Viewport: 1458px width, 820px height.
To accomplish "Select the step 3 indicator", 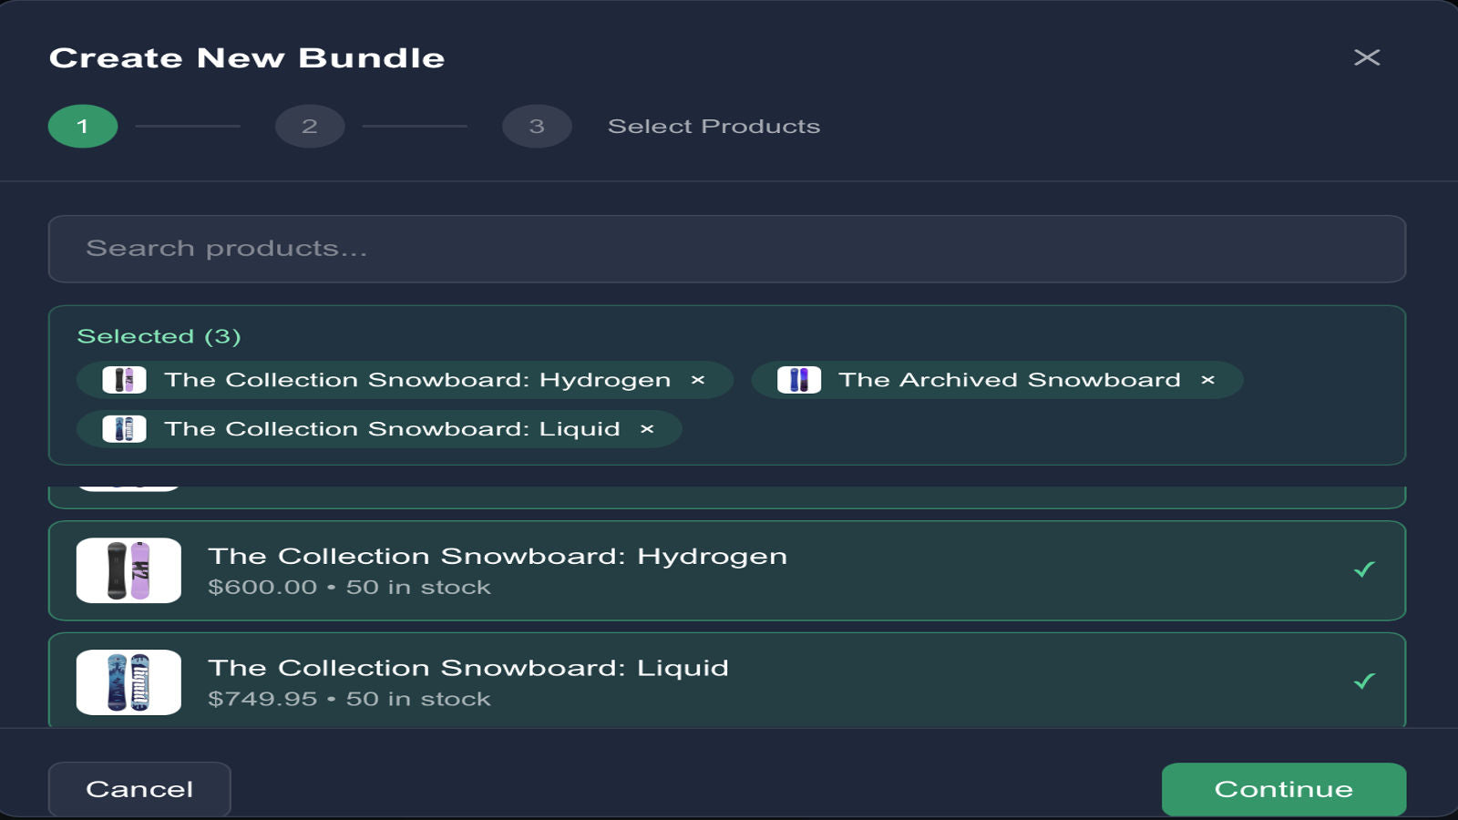I will tap(536, 126).
